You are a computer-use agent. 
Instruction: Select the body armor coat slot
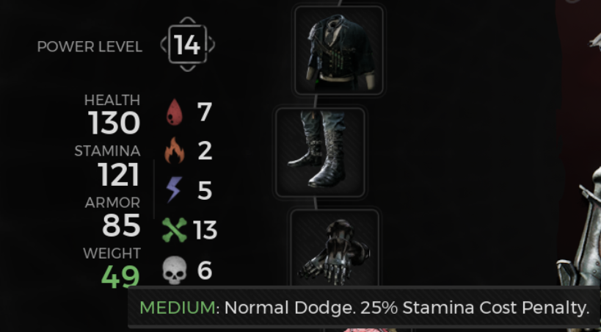click(x=339, y=50)
